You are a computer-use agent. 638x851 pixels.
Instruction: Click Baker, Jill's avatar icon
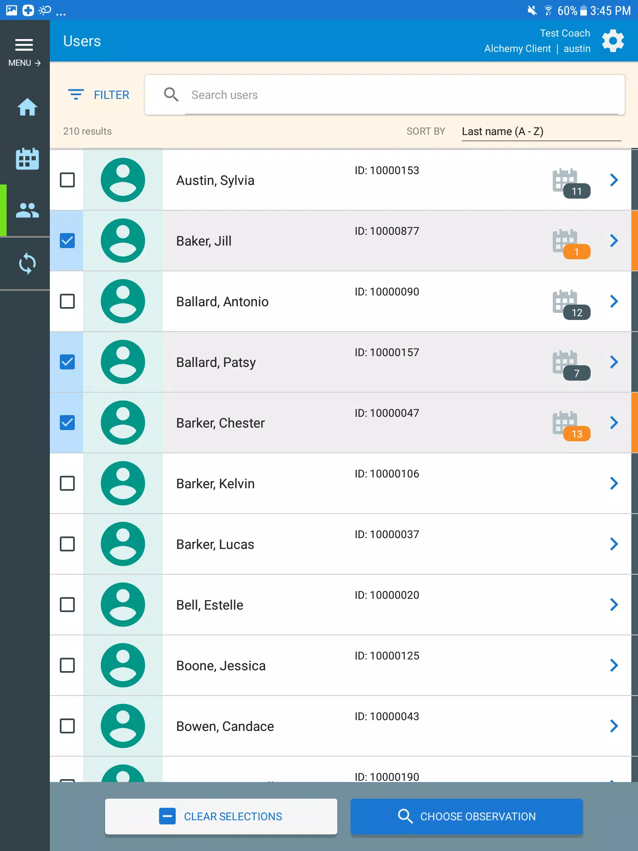coord(123,241)
